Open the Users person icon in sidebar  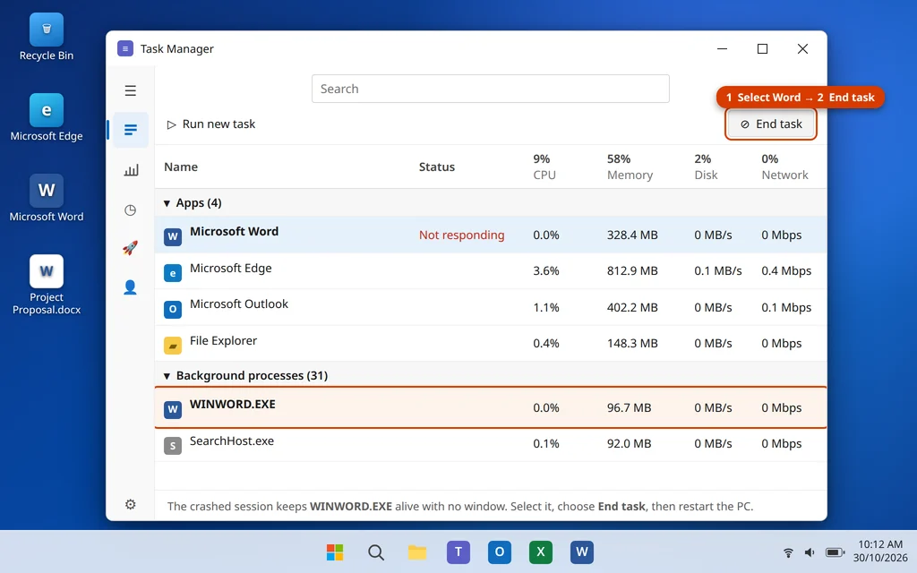(x=131, y=287)
